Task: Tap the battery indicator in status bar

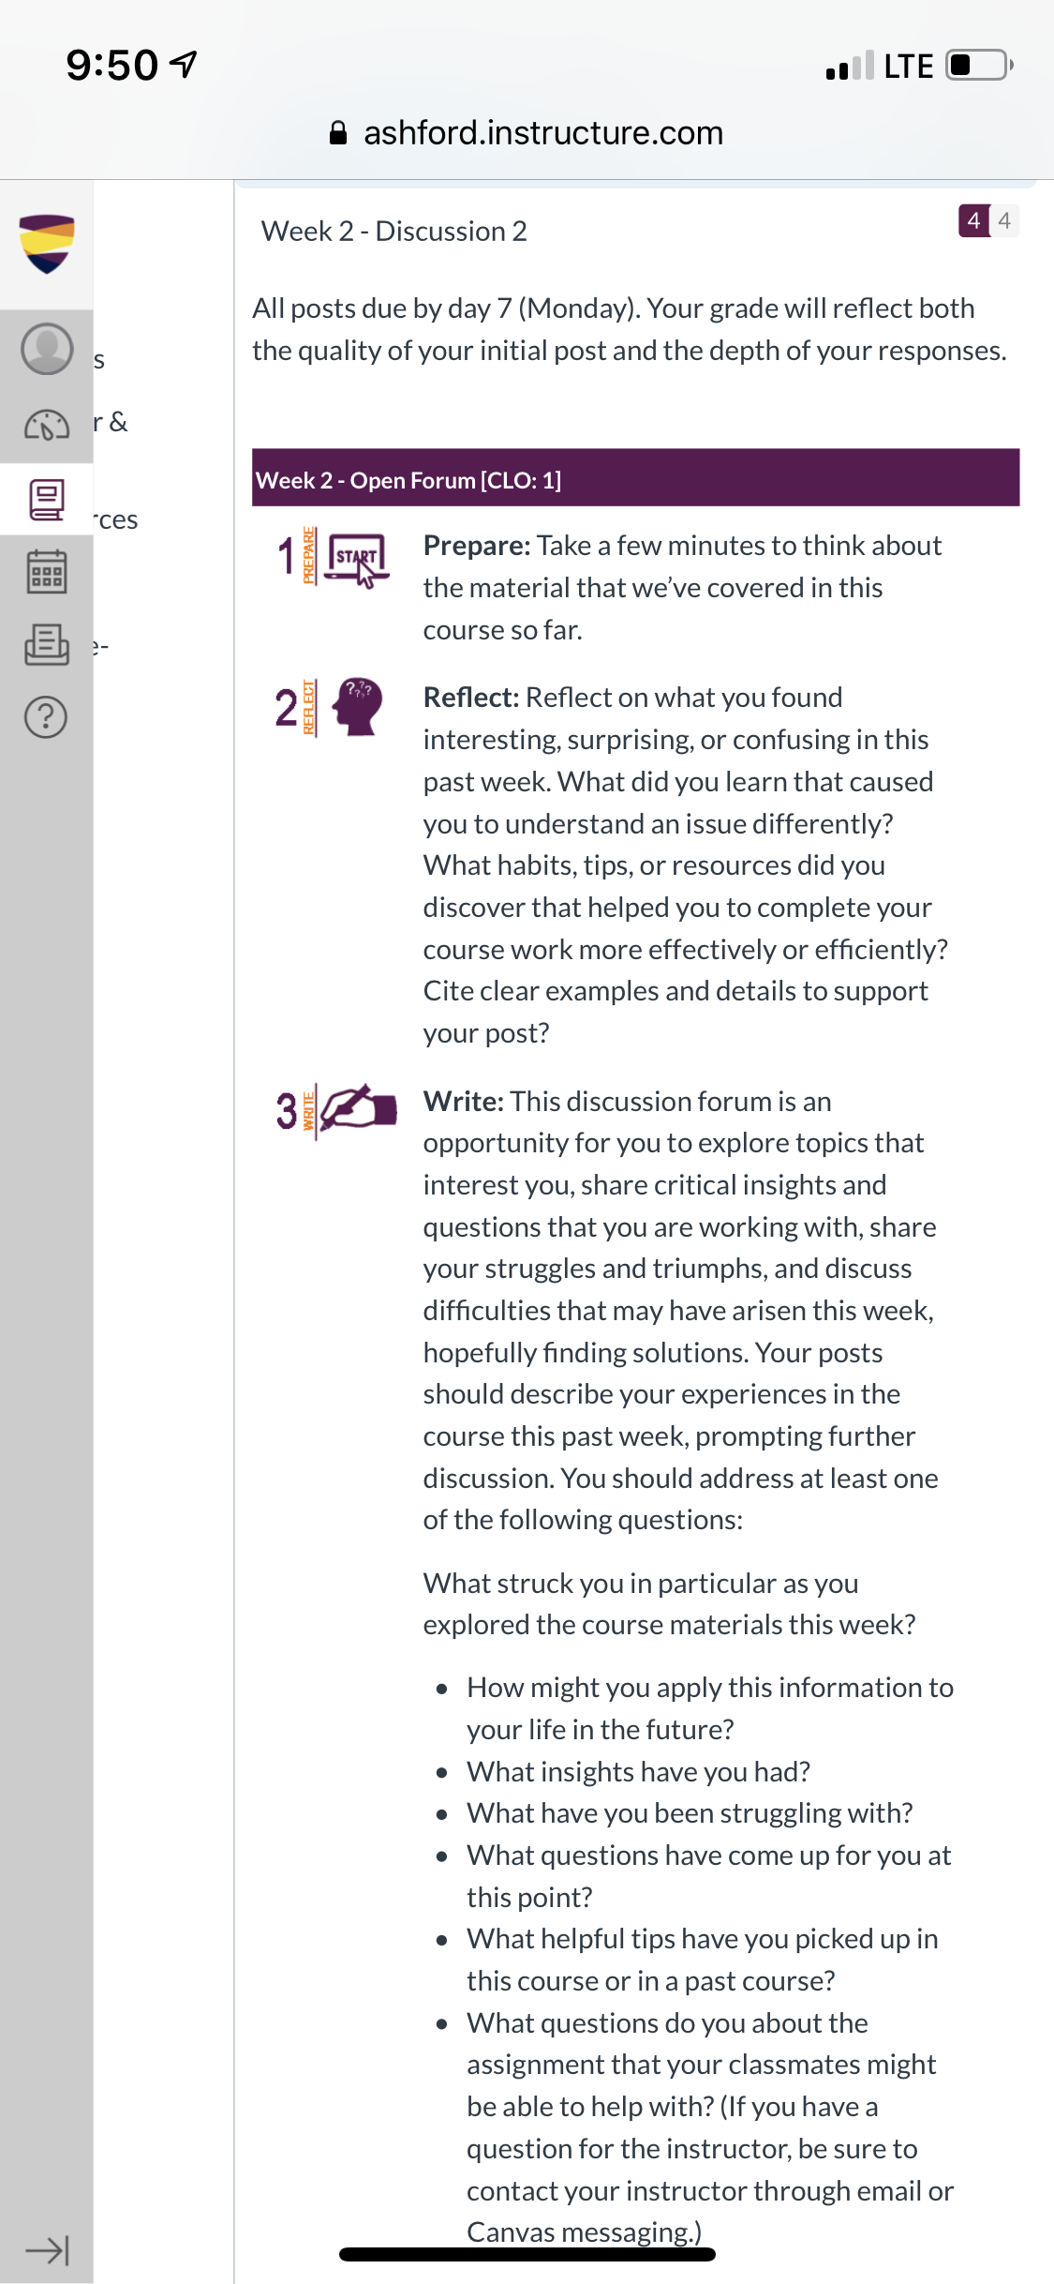Action: [979, 65]
